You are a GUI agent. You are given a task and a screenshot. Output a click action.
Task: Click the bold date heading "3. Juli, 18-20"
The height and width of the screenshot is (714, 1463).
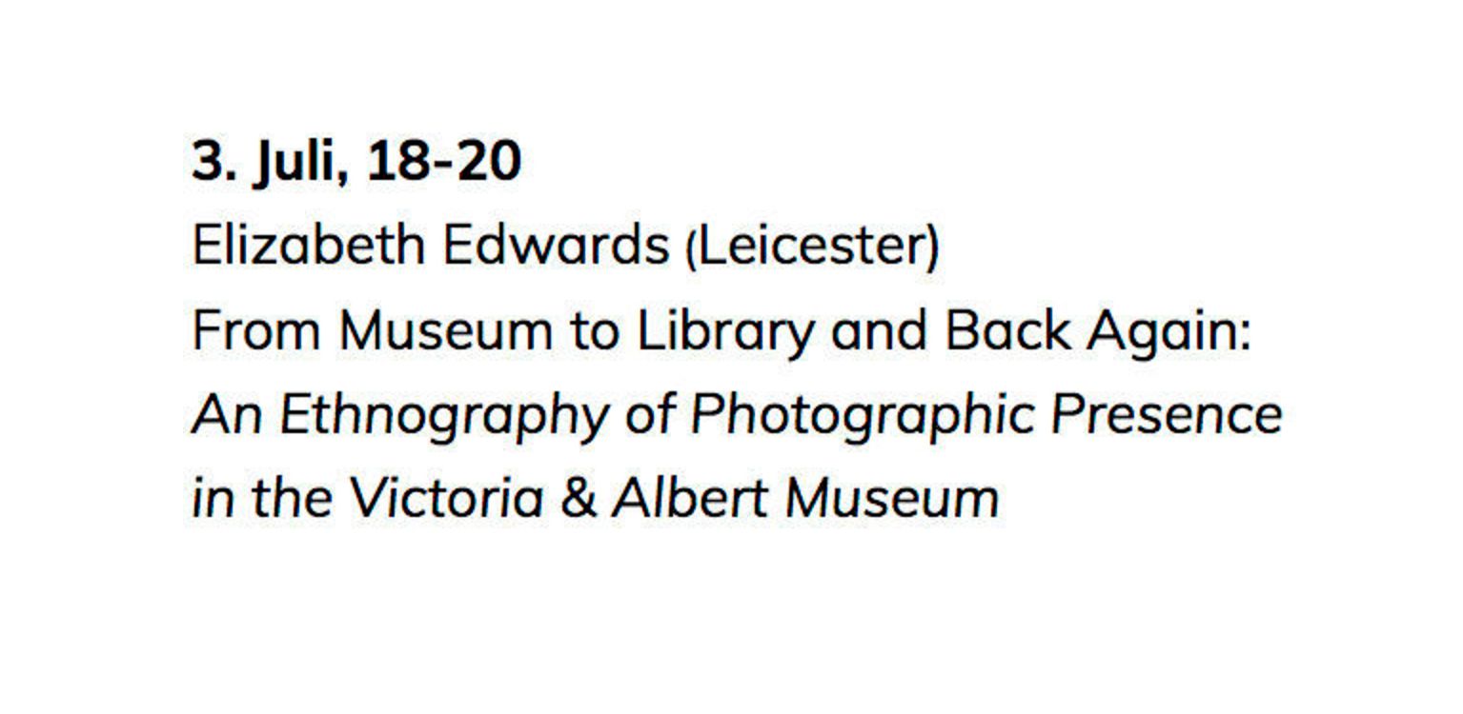coord(356,163)
